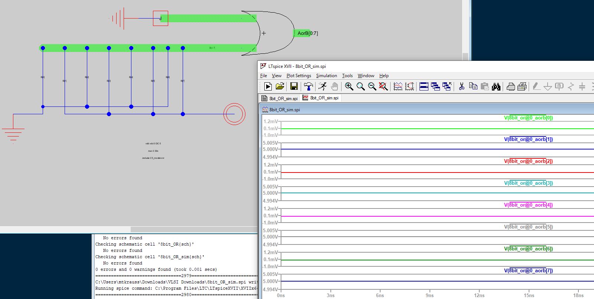The height and width of the screenshot is (299, 594).
Task: Click the Run simulation icon (running man)
Action: (322, 86)
